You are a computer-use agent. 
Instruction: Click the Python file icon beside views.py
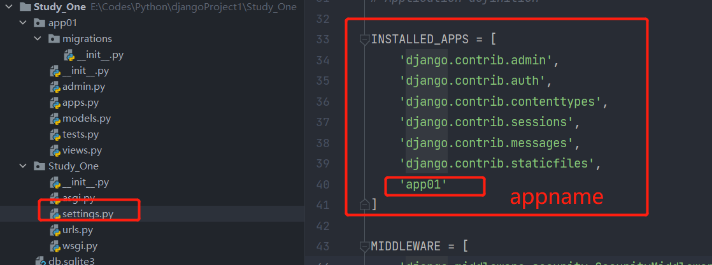(x=55, y=150)
